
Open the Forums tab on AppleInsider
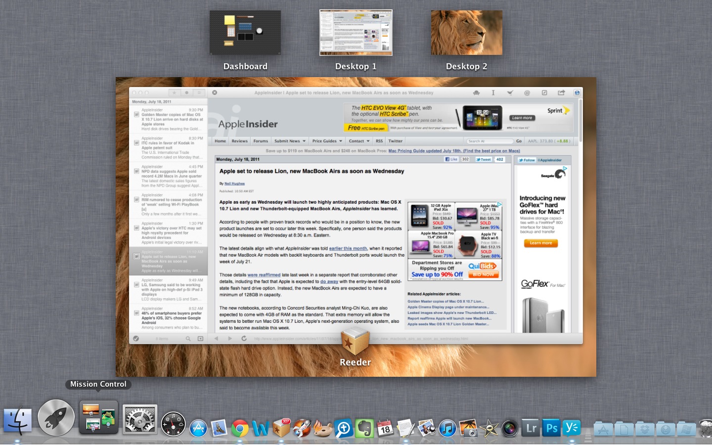click(x=261, y=141)
